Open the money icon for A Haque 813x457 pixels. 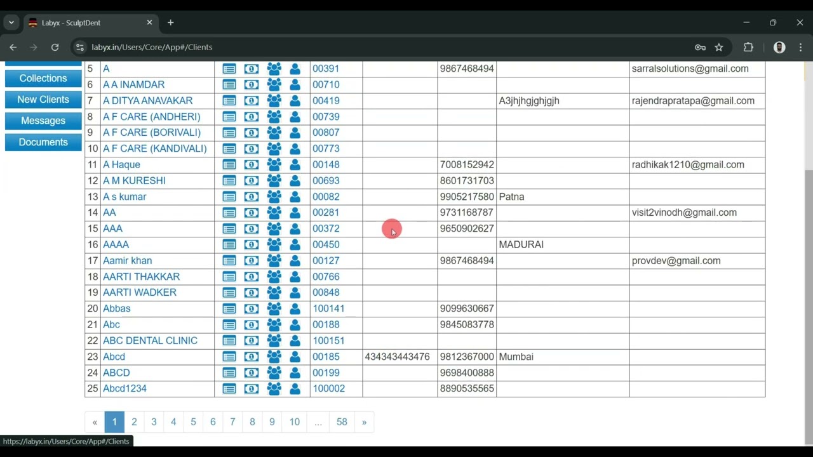(x=252, y=164)
